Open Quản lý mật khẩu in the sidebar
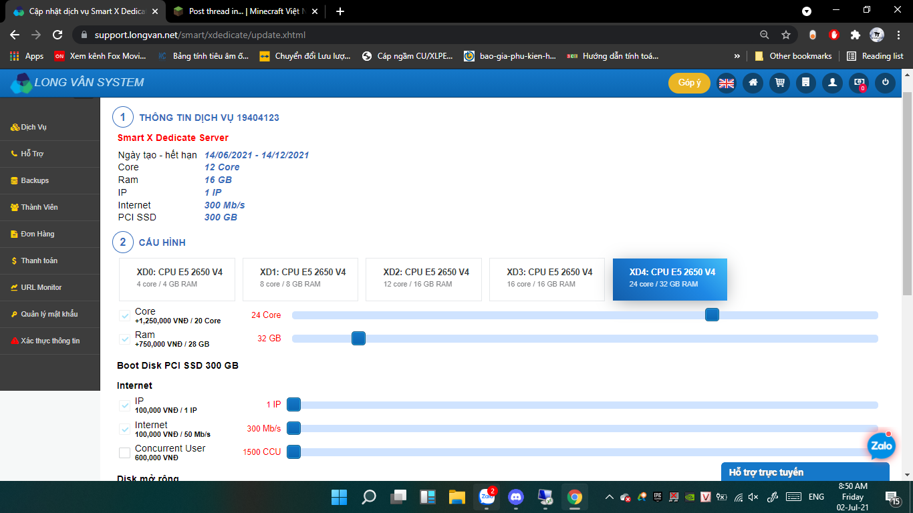Image resolution: width=913 pixels, height=513 pixels. coord(49,314)
